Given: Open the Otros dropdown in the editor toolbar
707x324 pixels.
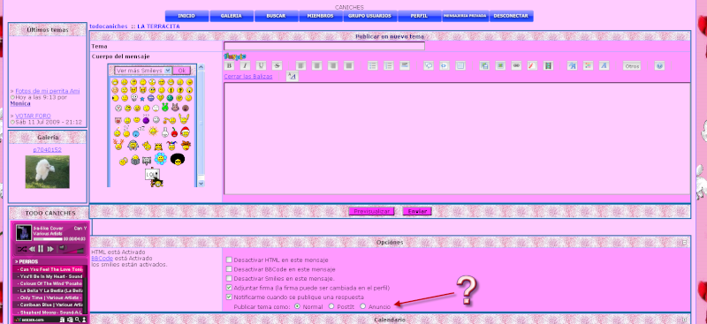Looking at the screenshot, I should tap(632, 66).
